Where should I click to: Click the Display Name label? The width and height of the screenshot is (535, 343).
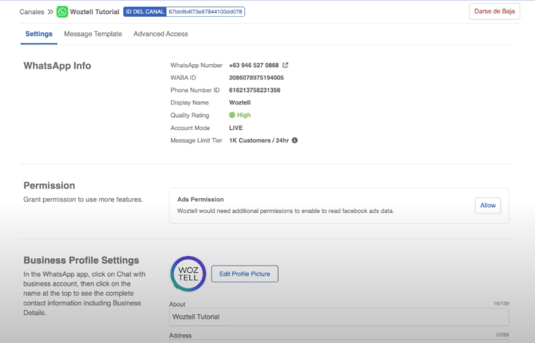point(190,102)
